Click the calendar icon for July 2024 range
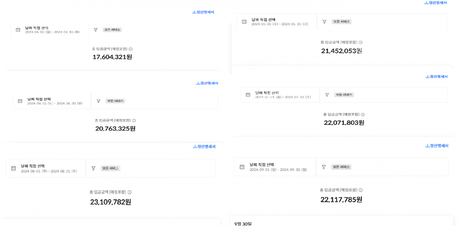 [248, 95]
